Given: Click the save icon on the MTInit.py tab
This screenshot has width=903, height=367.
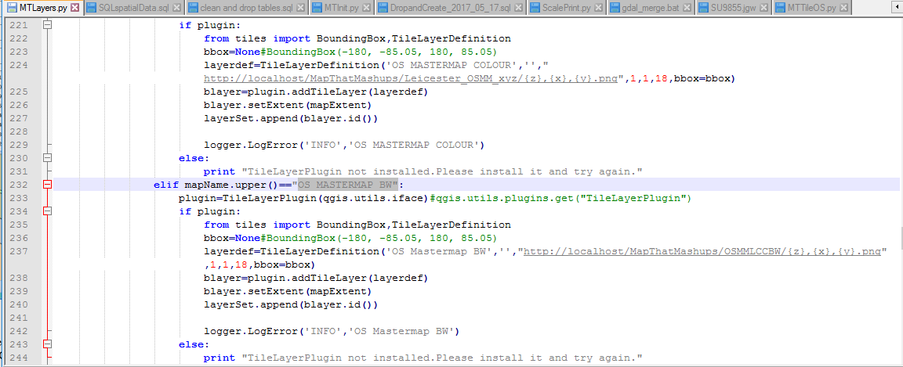Looking at the screenshot, I should [317, 8].
